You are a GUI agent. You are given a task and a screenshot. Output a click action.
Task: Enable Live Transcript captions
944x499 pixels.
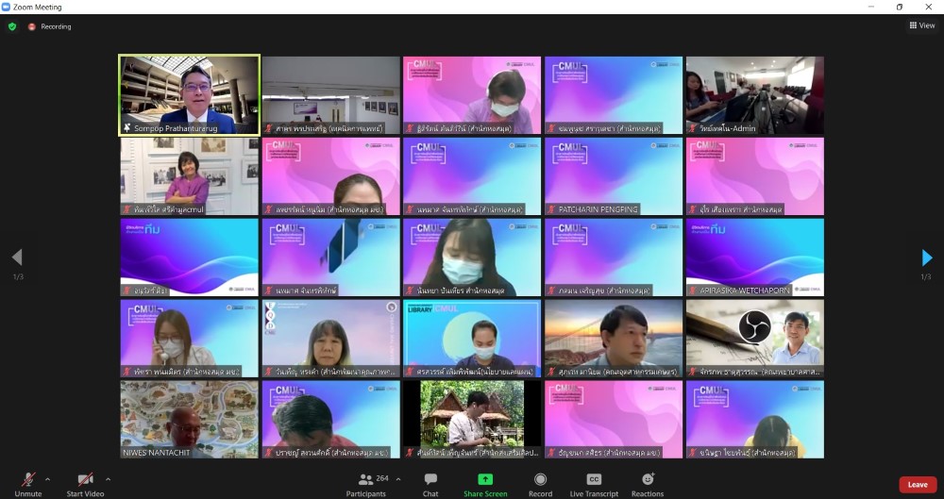[x=594, y=484]
